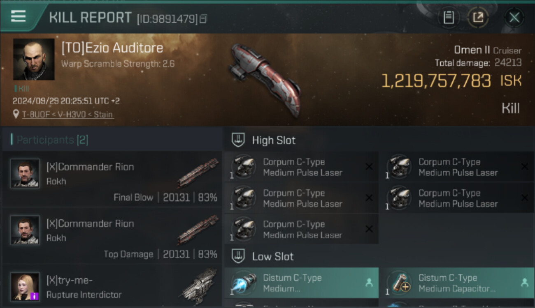Open the clipboard icon in the header
This screenshot has height=308, width=535.
pyautogui.click(x=449, y=18)
